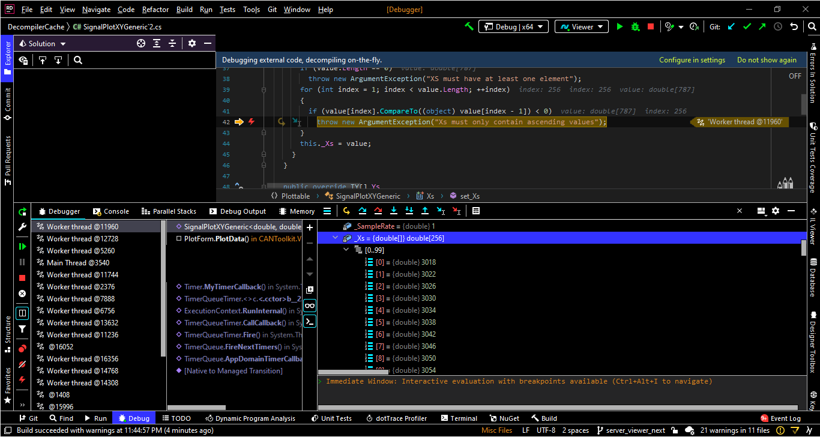Open the Debug x64 configuration dropdown
The image size is (820, 437).
coord(513,26)
